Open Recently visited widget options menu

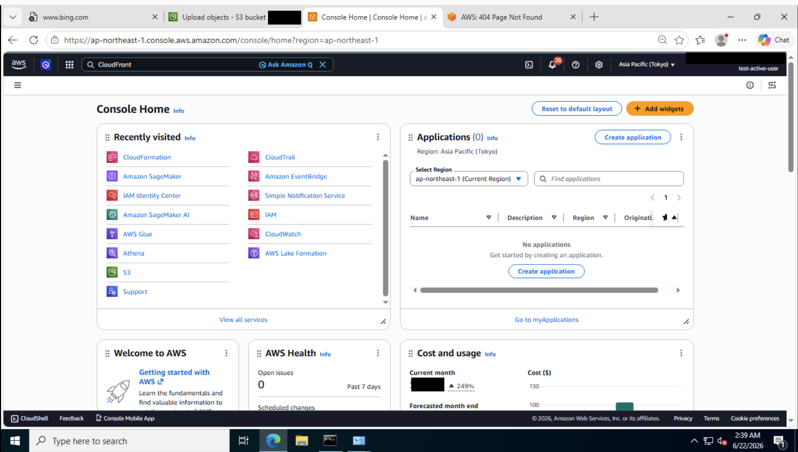[x=378, y=137]
